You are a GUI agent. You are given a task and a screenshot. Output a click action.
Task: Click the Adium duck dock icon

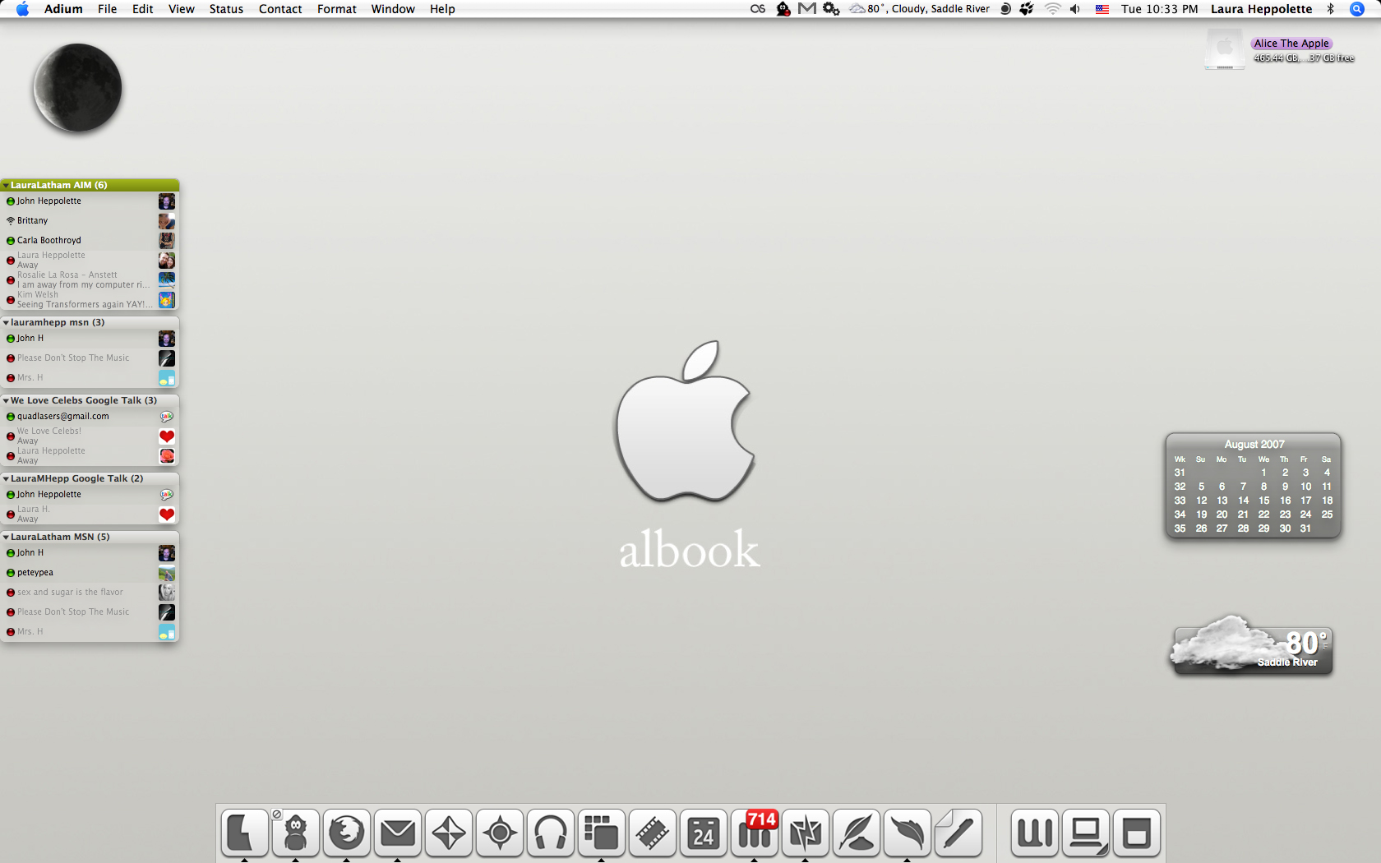click(296, 833)
